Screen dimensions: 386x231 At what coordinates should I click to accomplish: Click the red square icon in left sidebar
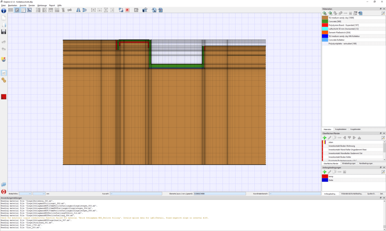click(4, 97)
